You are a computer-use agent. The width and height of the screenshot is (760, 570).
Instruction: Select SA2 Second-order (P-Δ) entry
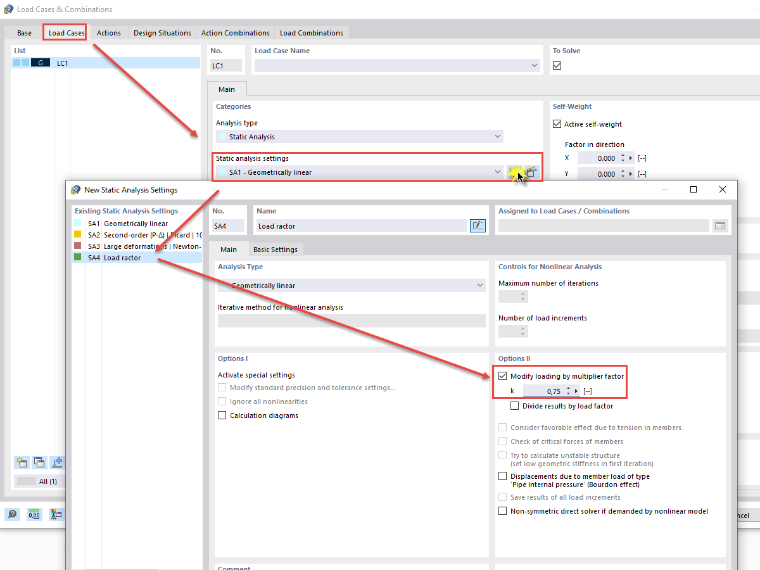coord(137,235)
